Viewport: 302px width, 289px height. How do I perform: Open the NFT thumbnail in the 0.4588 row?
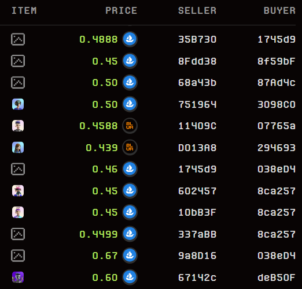click(18, 126)
